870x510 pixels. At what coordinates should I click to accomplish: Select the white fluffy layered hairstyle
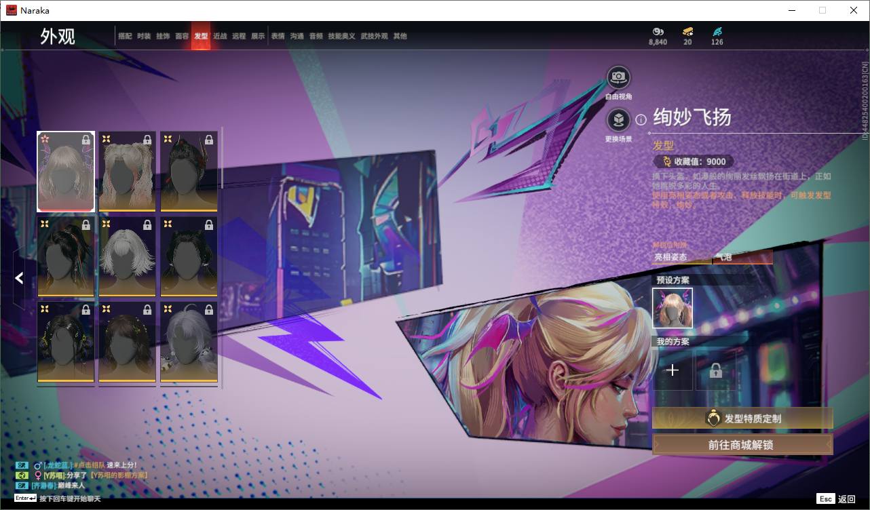pos(128,256)
